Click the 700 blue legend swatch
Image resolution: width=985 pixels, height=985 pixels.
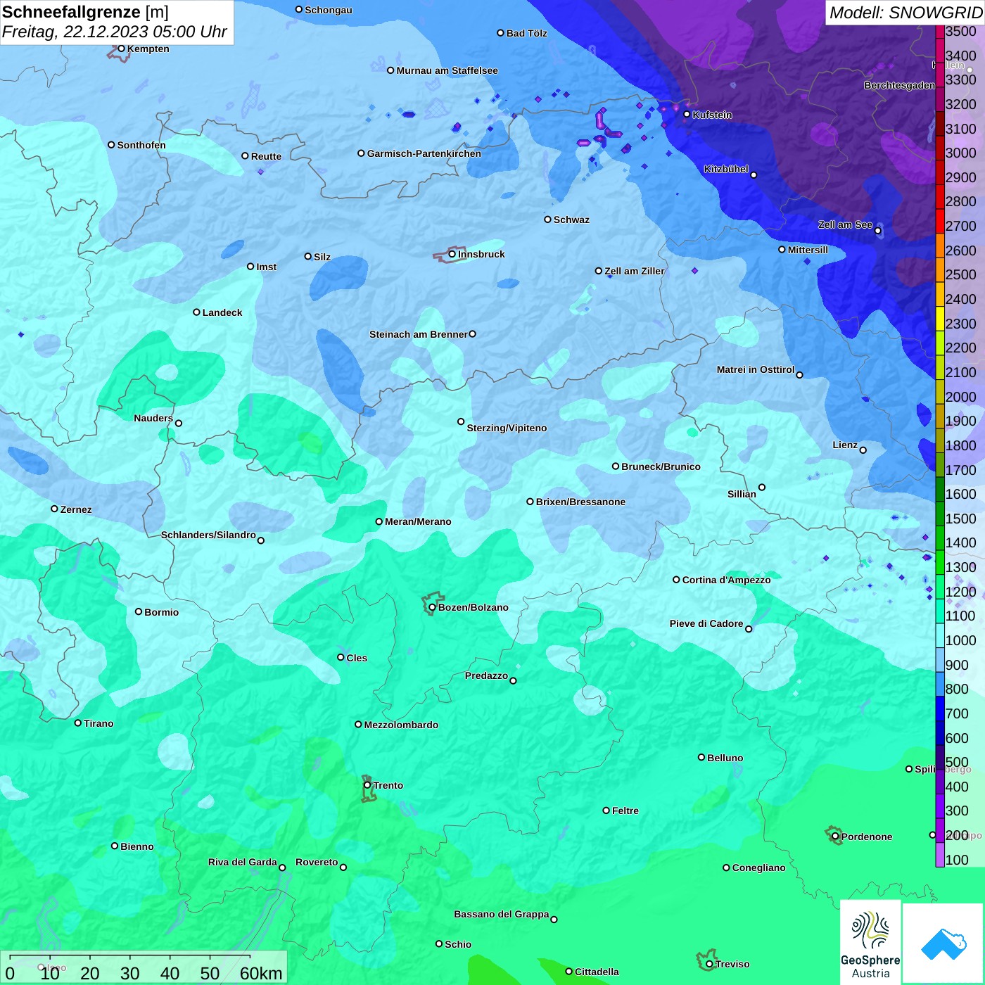(940, 708)
